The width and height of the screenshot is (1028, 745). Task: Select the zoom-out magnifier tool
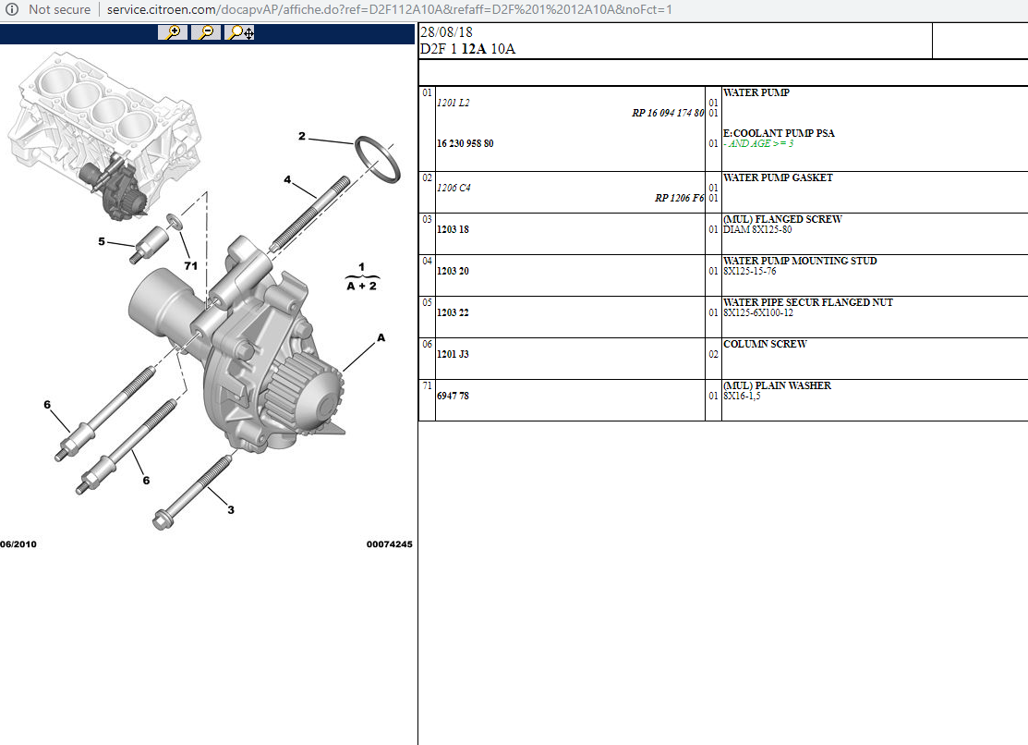click(x=206, y=31)
